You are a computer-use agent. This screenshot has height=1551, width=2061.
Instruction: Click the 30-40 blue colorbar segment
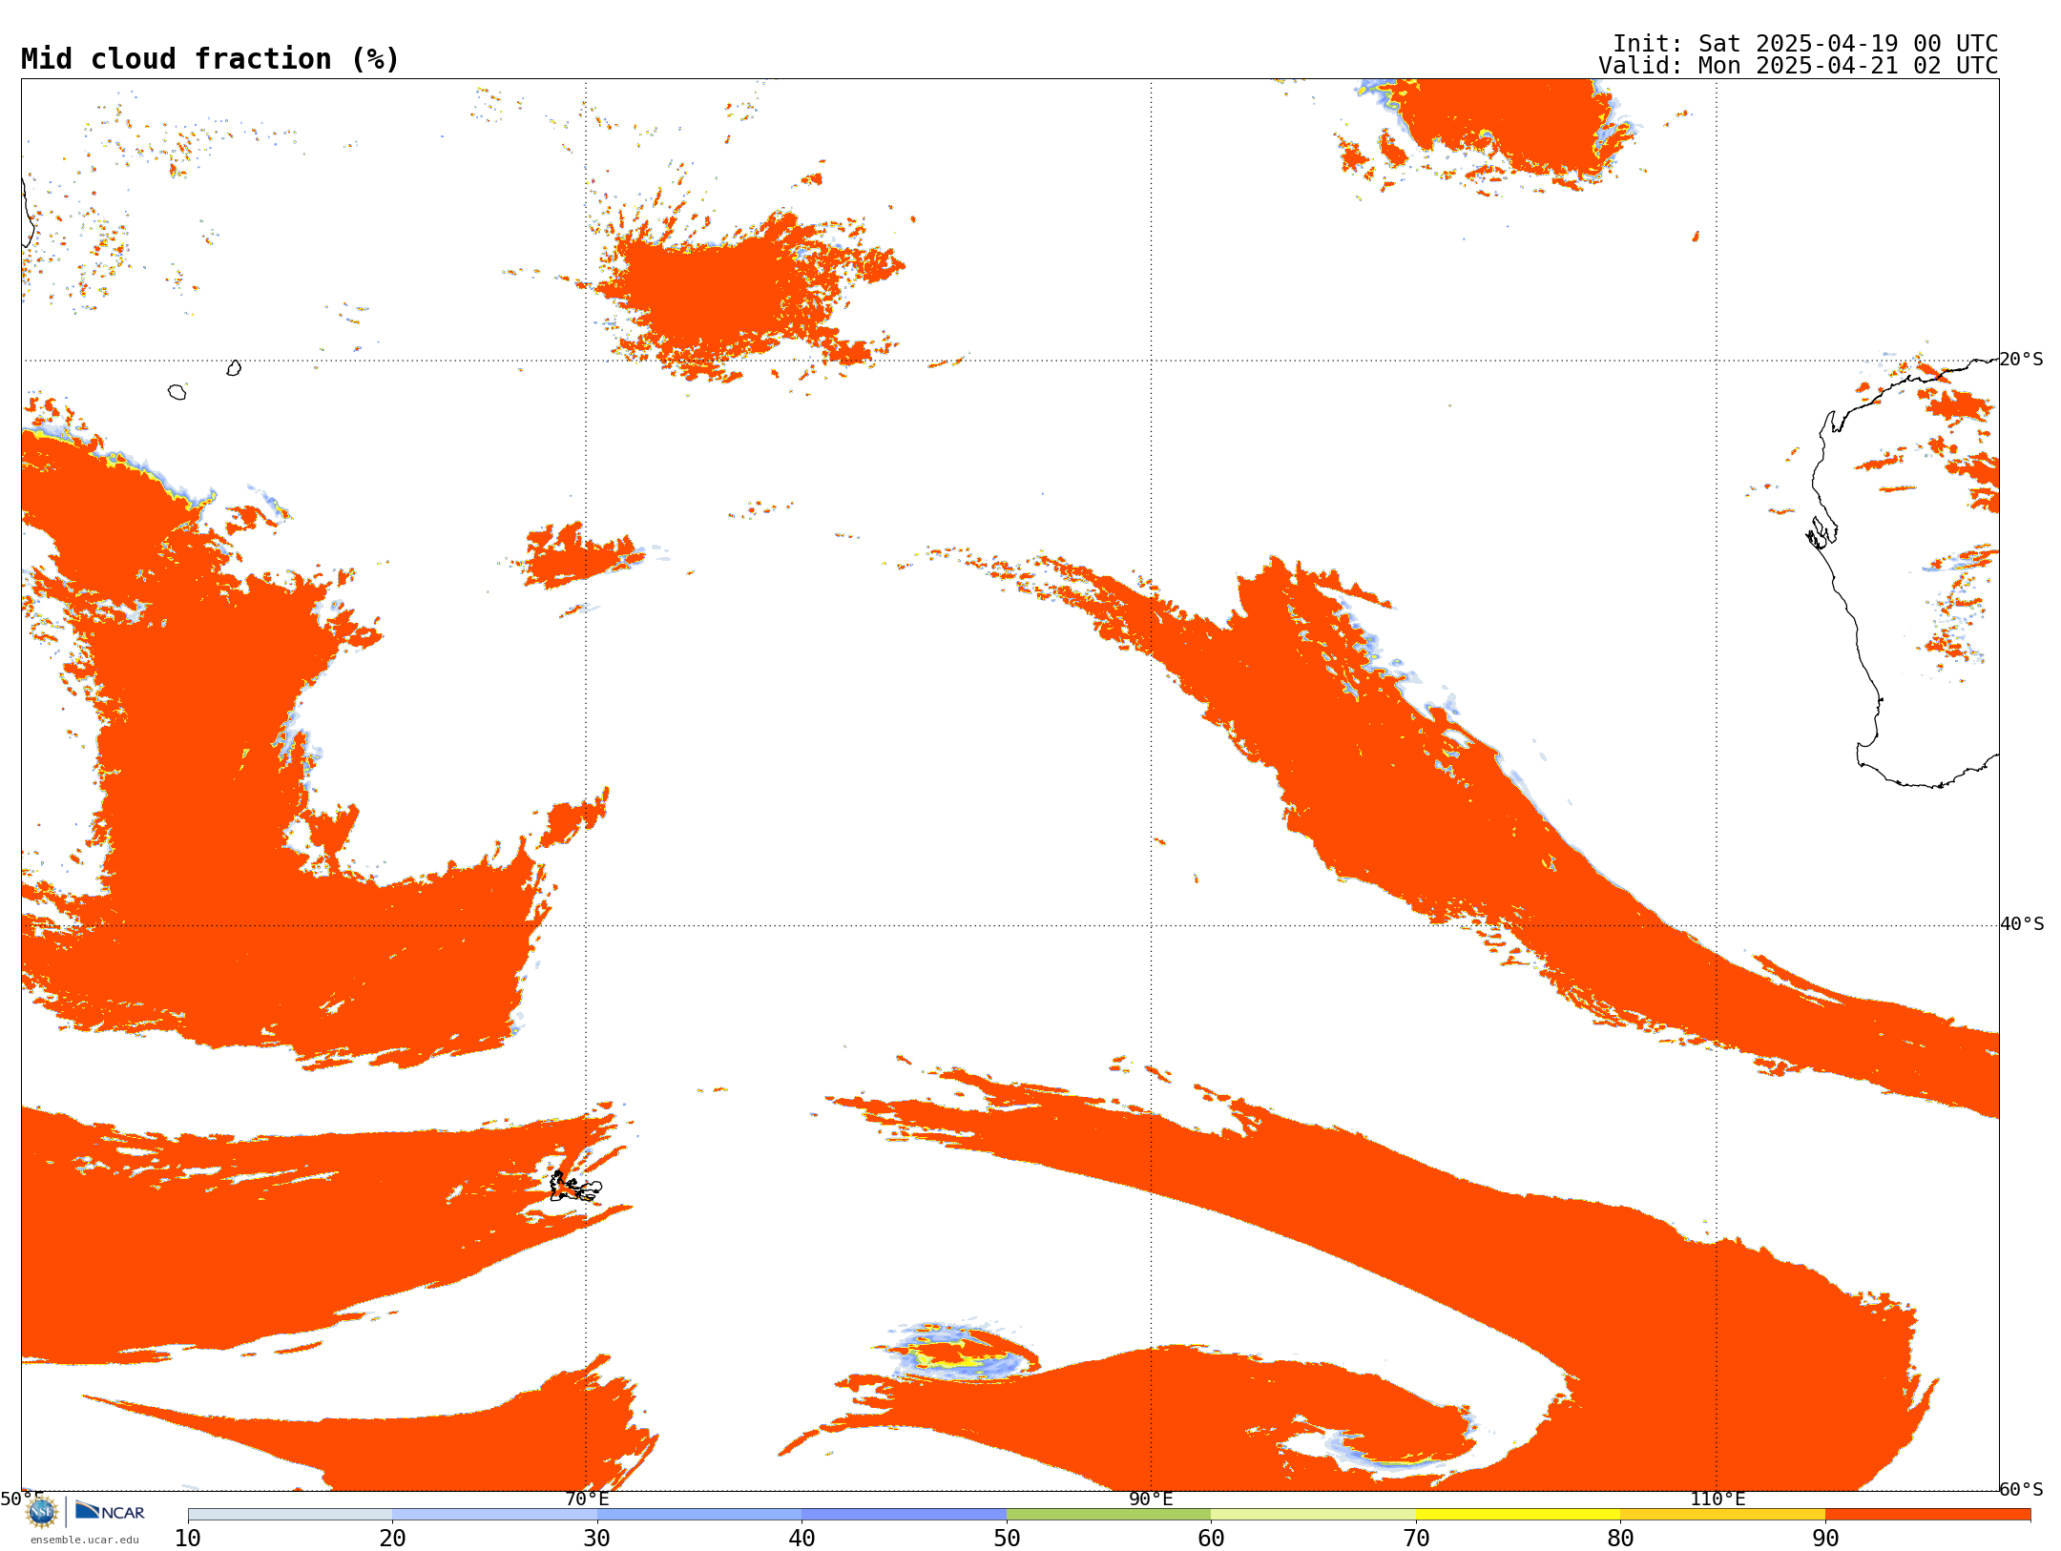[699, 1515]
